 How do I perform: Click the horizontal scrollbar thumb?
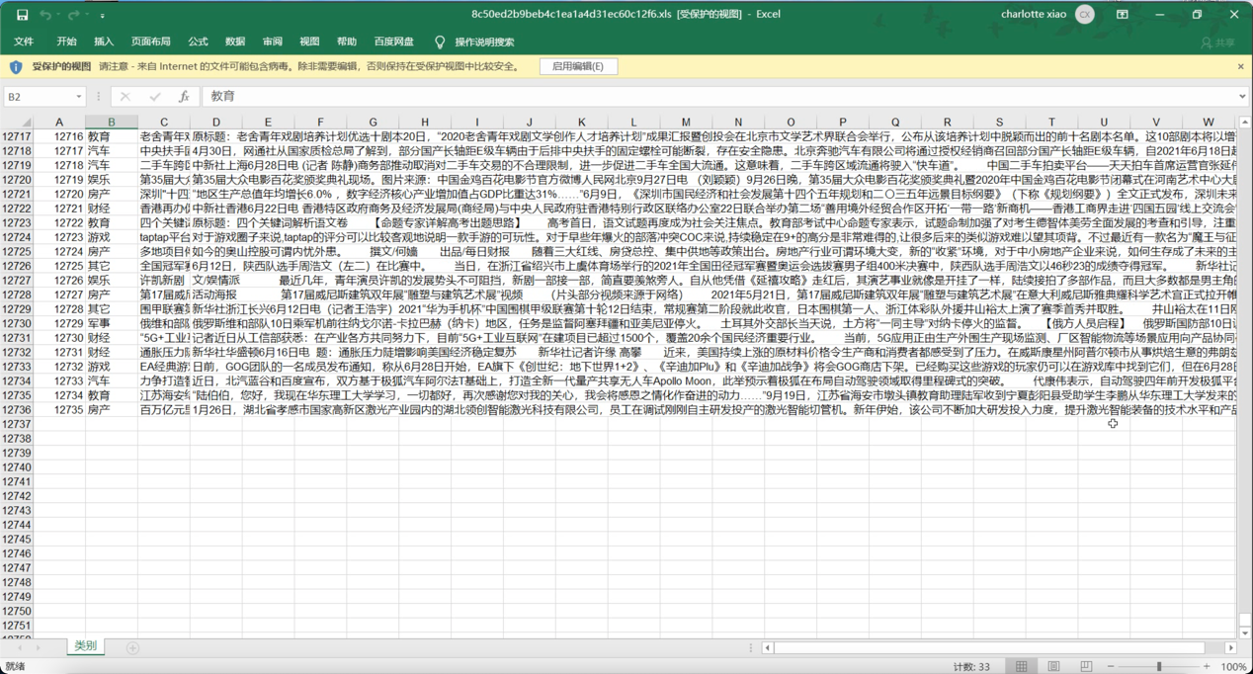(x=989, y=648)
